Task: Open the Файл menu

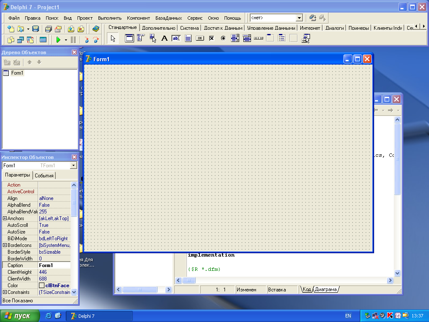Action: (x=14, y=18)
